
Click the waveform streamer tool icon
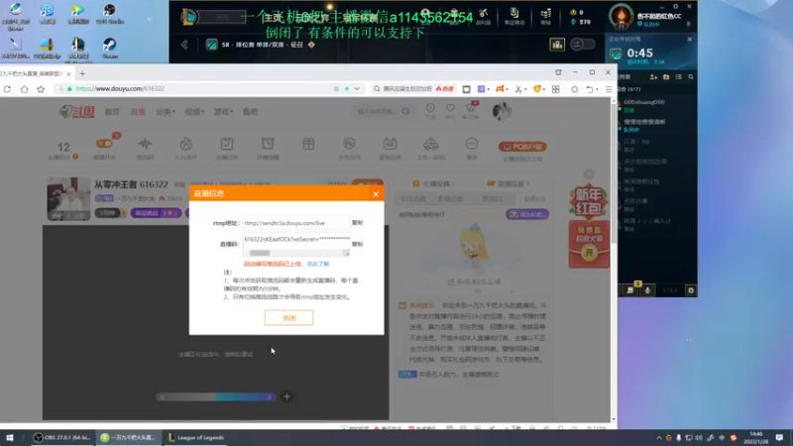click(x=145, y=144)
